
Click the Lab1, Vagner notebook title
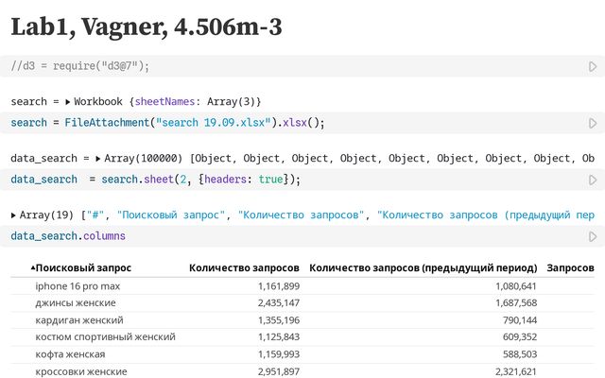pyautogui.click(x=147, y=26)
